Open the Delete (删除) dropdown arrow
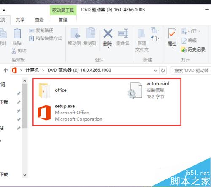This screenshot has height=187, width=211. [108, 47]
